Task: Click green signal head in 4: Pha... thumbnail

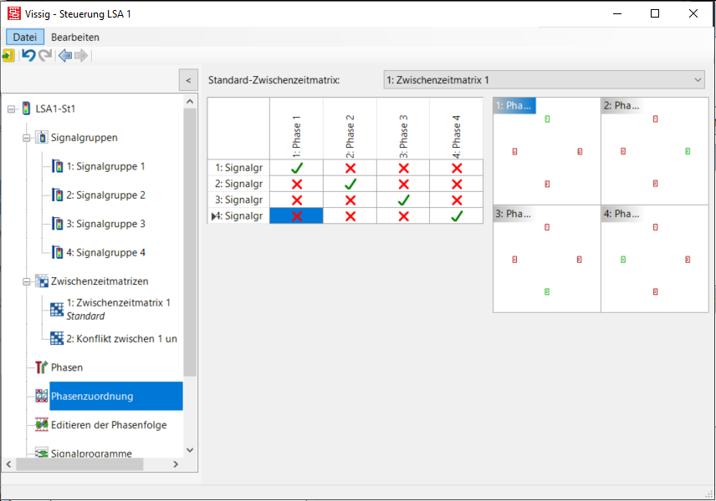Action: pos(623,260)
